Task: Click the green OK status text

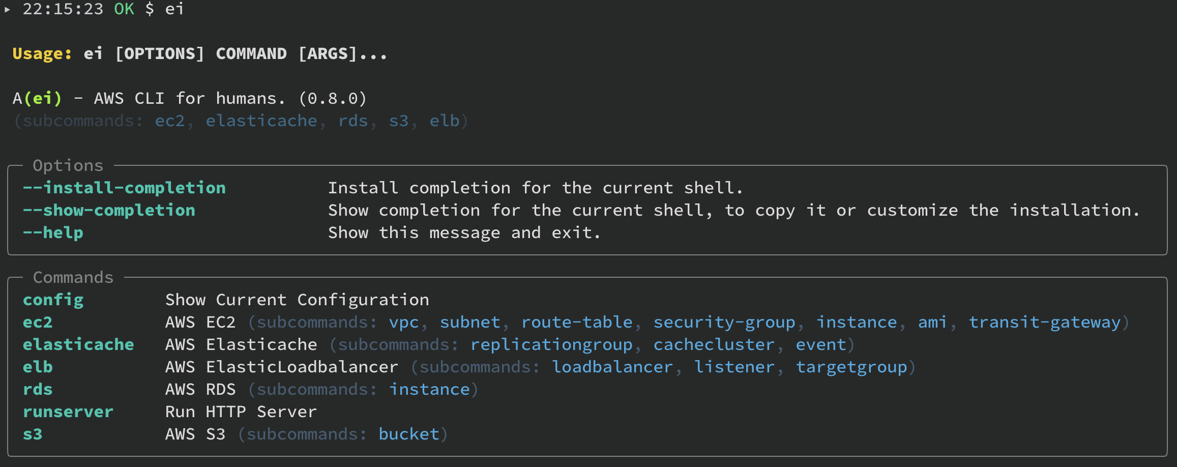Action: 124,9
